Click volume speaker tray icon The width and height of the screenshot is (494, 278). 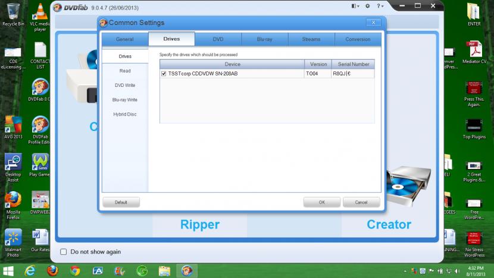click(x=457, y=271)
